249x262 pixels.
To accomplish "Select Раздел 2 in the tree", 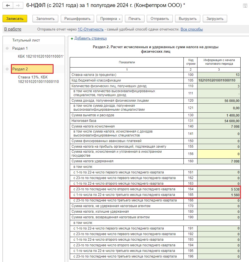I will [x=32, y=69].
